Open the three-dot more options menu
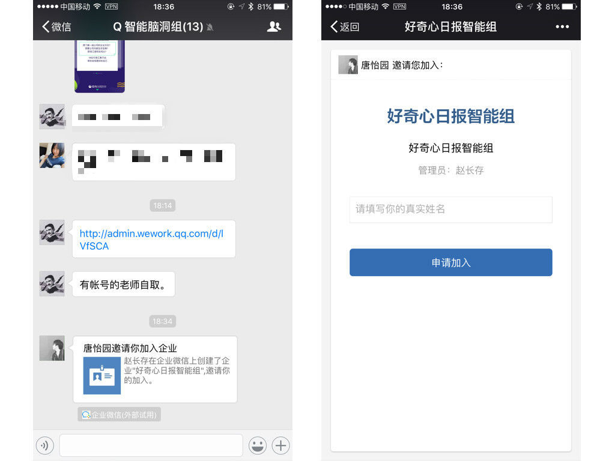 [x=562, y=26]
